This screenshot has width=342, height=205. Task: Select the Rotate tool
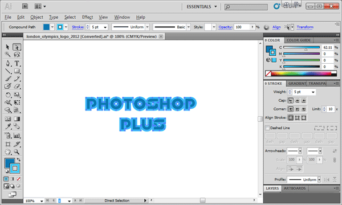[x=8, y=95]
